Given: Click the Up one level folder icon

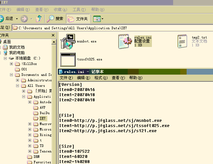Looking at the screenshot, I should (39, 19).
